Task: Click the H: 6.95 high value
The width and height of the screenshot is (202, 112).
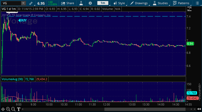Action: (x=62, y=9)
